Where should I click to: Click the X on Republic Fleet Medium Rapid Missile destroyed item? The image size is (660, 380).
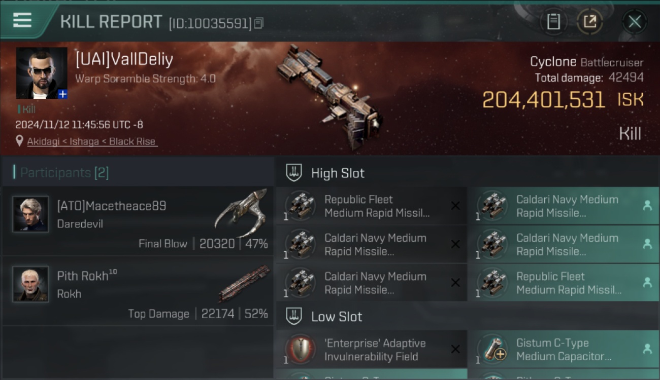(x=455, y=206)
